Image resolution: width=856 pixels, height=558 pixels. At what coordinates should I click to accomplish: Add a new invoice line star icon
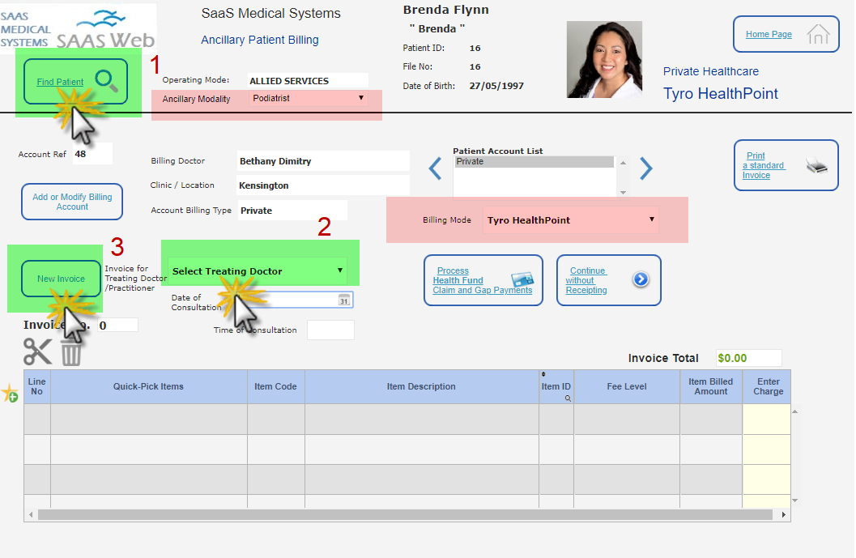tap(10, 393)
